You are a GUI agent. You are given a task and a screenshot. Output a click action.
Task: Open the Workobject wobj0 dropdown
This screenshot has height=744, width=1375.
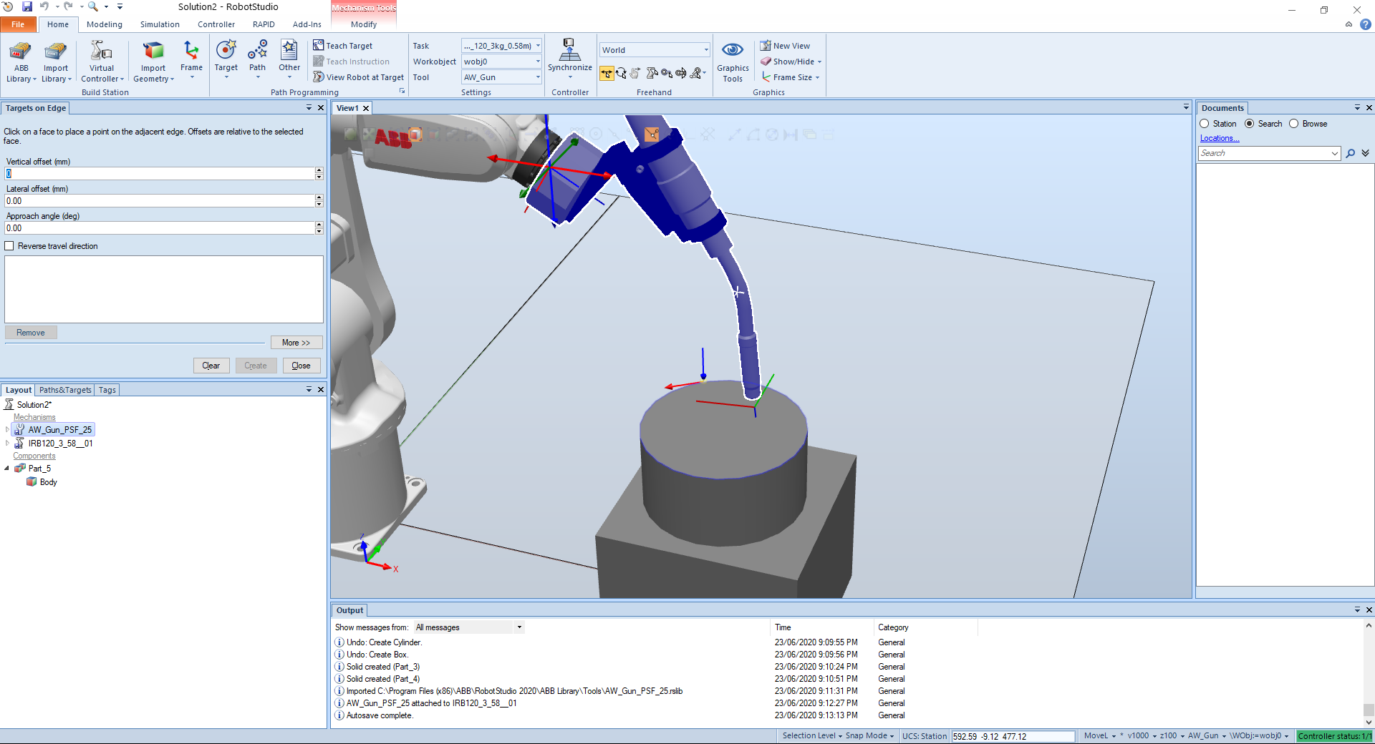[501, 62]
